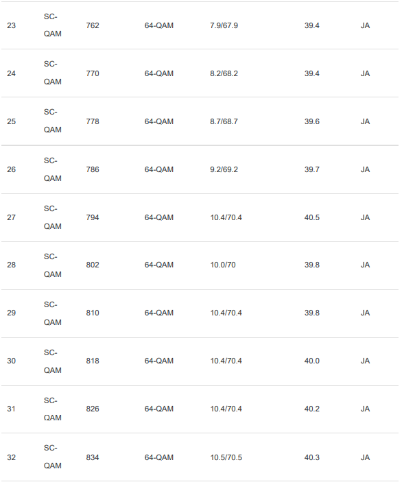Click JA status in row 31
Image resolution: width=404 pixels, height=493 pixels.
click(365, 409)
